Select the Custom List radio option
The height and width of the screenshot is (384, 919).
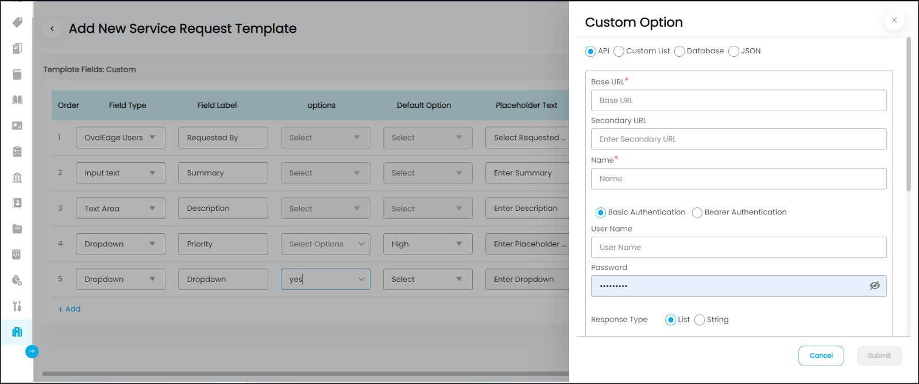tap(619, 52)
